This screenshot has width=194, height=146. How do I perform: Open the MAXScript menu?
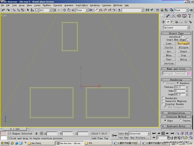(x=118, y=5)
